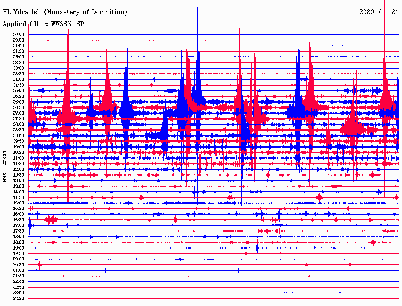Click the 09:00 time row label
This screenshot has width=402, height=306.
pyautogui.click(x=18, y=136)
